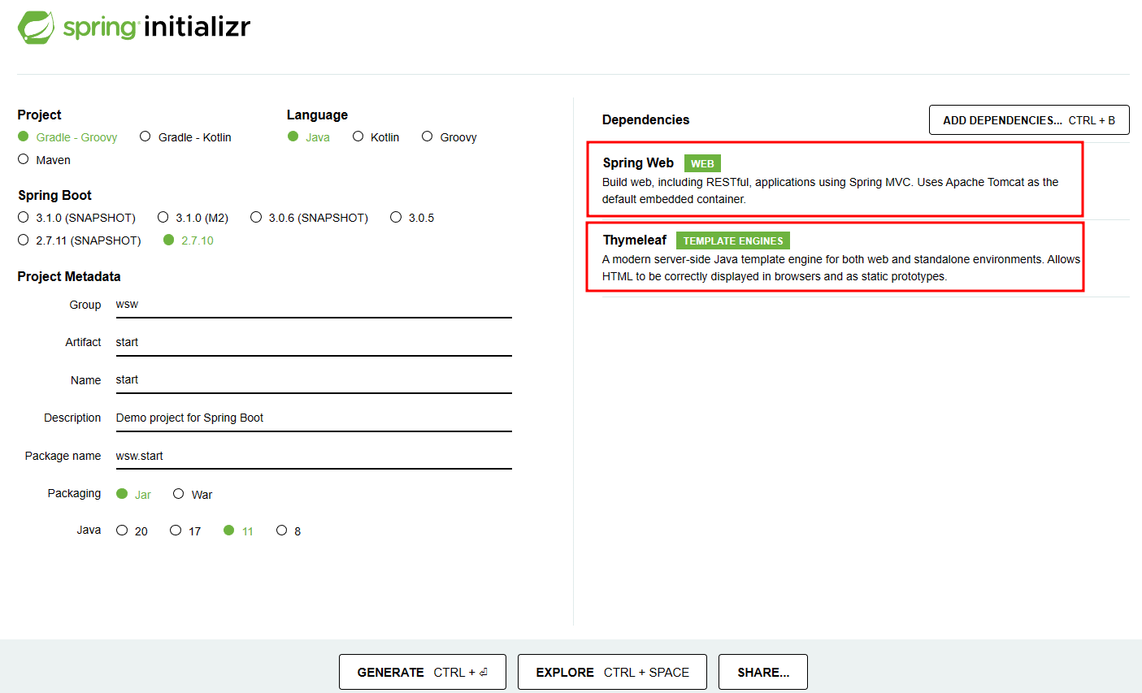The image size is (1142, 693).
Task: Click the Spring Initializr leaf logo
Action: 36,28
